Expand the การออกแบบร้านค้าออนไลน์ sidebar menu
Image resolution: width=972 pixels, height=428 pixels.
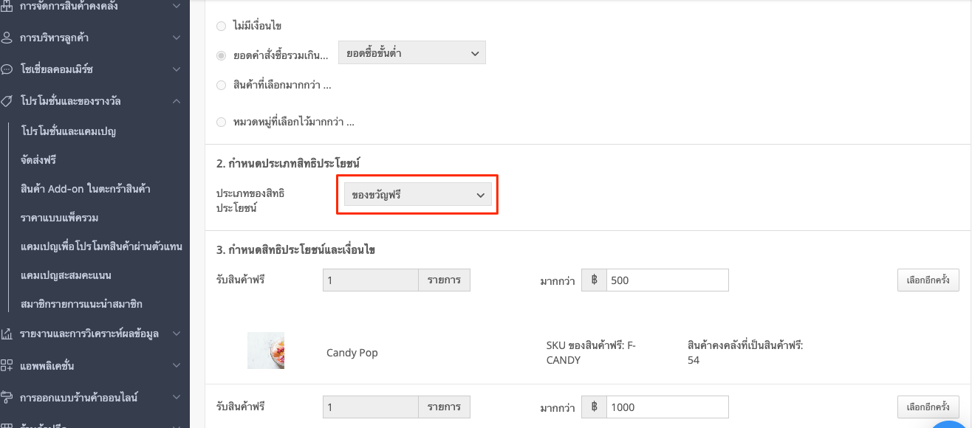(176, 397)
